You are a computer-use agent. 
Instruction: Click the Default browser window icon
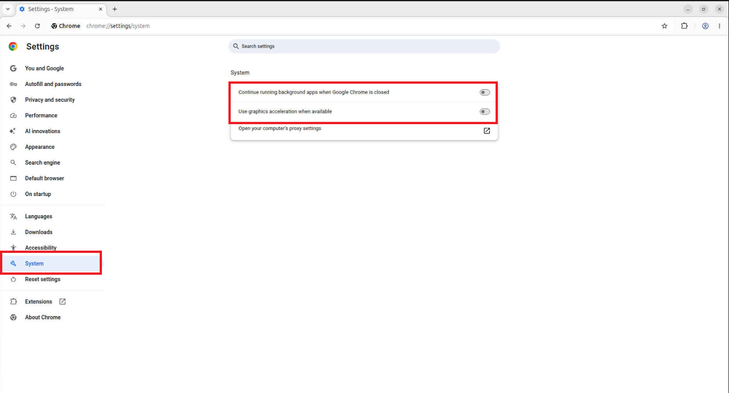13,178
